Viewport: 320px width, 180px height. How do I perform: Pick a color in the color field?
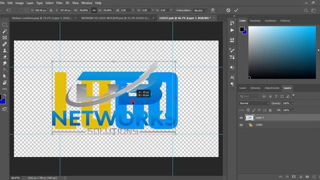282,52
